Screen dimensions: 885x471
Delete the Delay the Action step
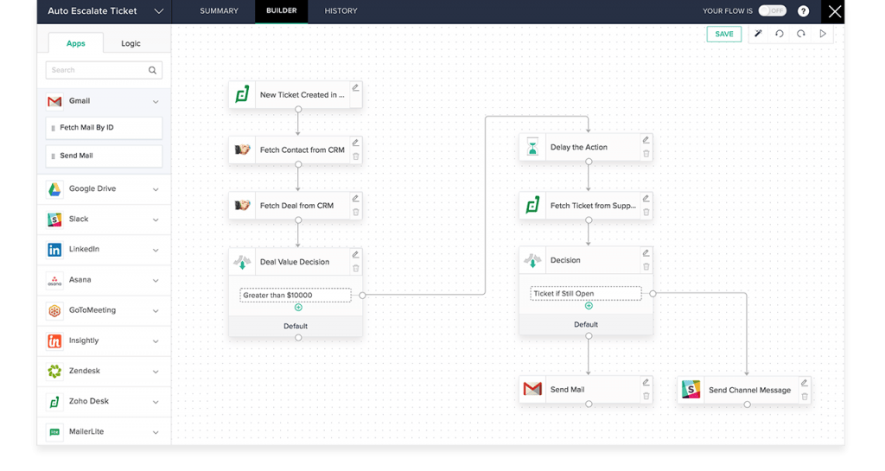tap(646, 154)
